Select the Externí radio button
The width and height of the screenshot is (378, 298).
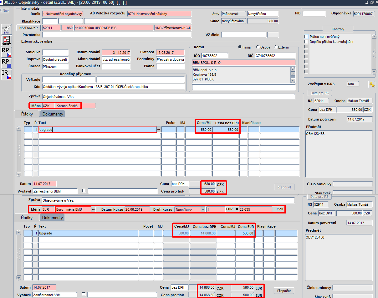(x=276, y=47)
